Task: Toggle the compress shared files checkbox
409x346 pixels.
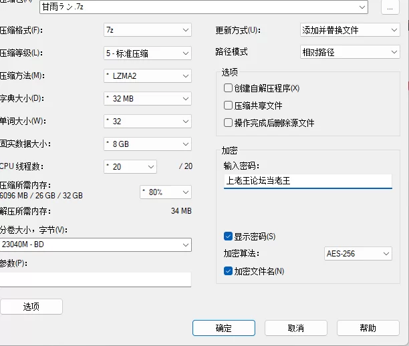Action: tap(229, 106)
